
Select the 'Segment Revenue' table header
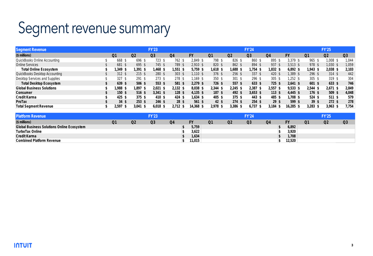tap(31, 50)
